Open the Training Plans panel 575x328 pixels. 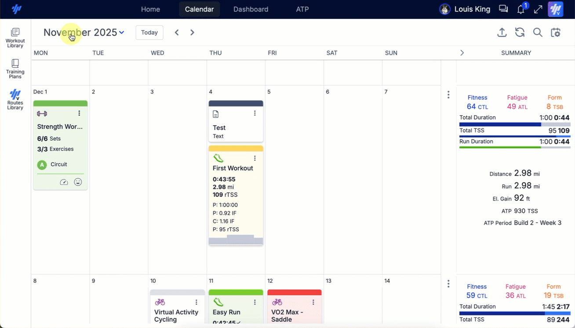coord(15,69)
